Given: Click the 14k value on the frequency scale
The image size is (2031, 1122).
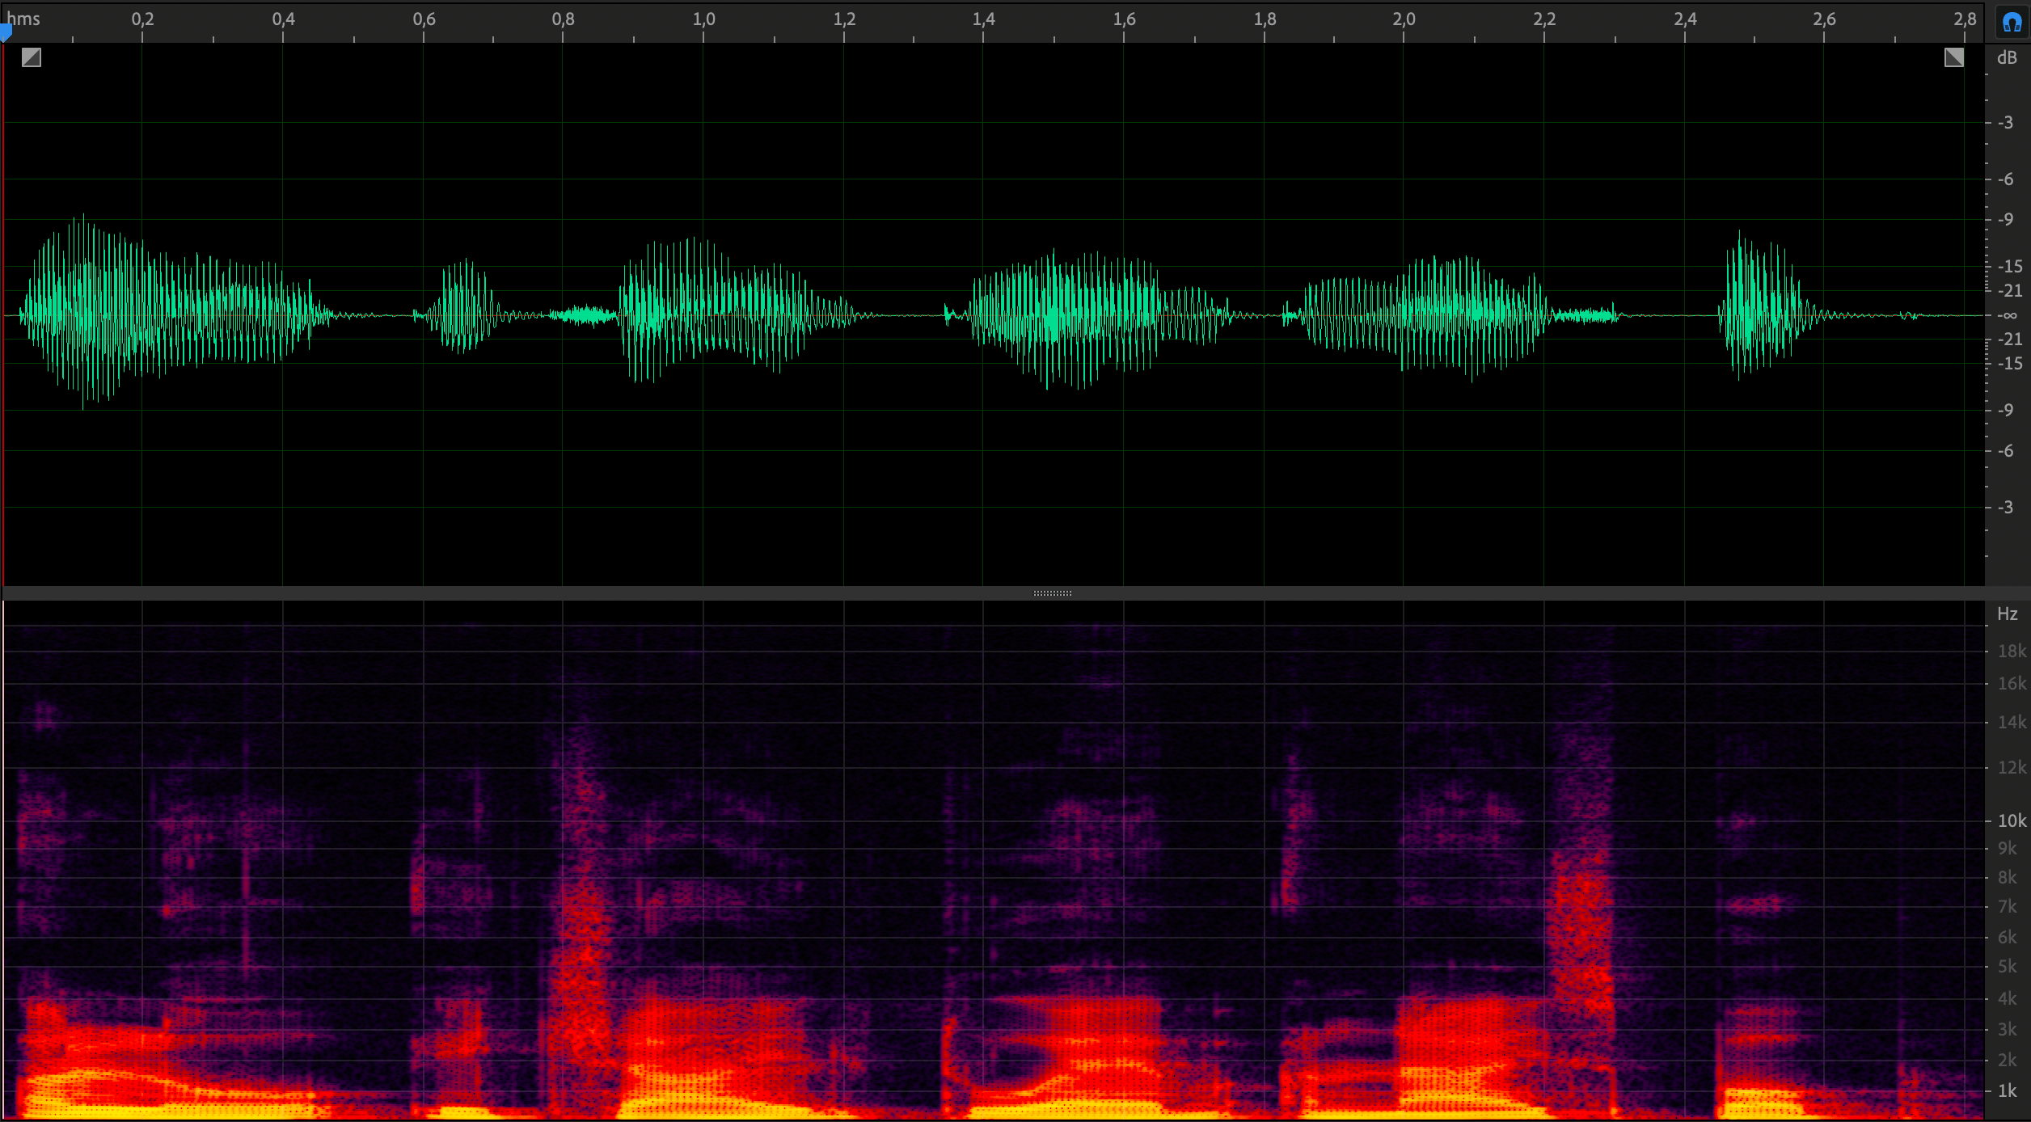Looking at the screenshot, I should click(x=2012, y=722).
